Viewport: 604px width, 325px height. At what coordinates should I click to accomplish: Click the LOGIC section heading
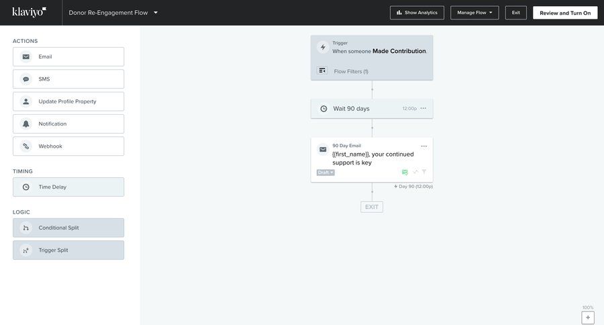[x=21, y=212]
